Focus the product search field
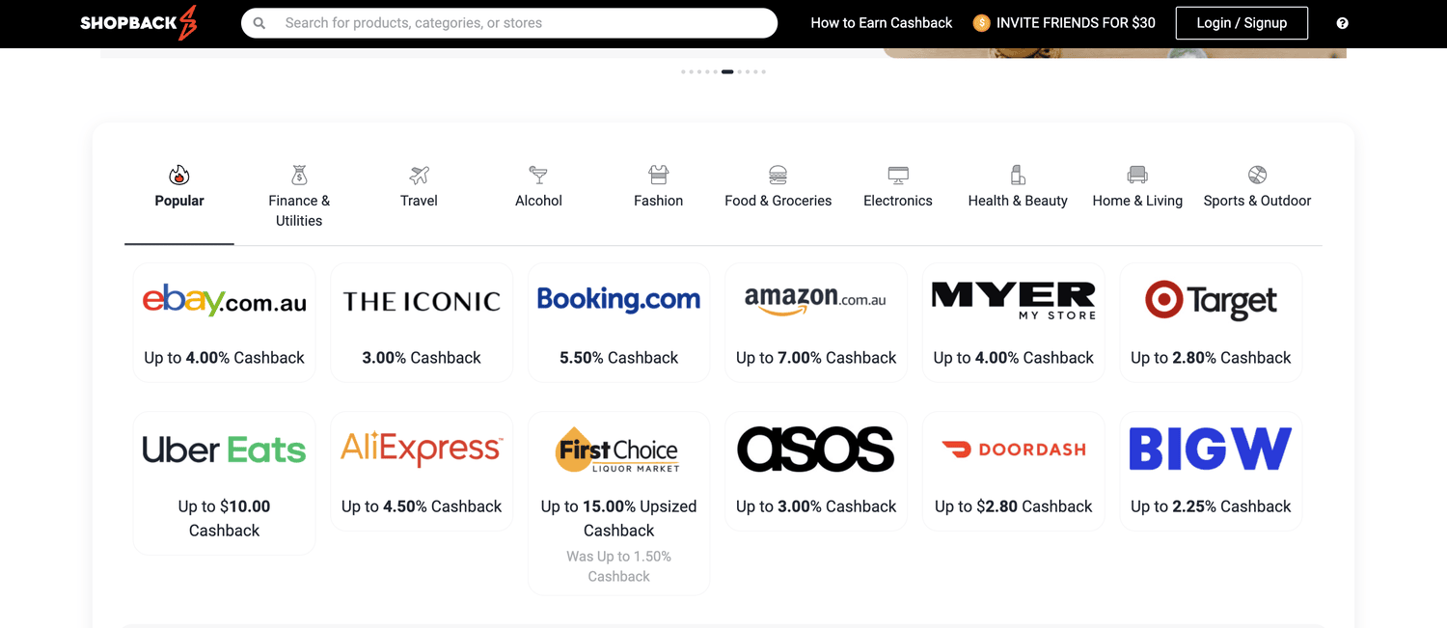 click(x=509, y=23)
